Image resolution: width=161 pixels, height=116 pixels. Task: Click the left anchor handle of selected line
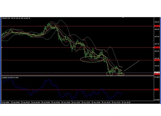[x=2, y=48]
